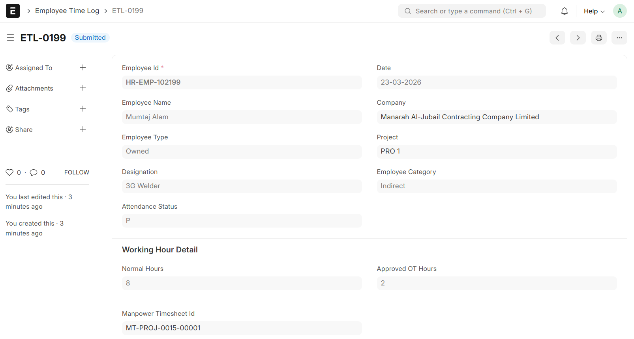Like this document with heart icon

9,172
